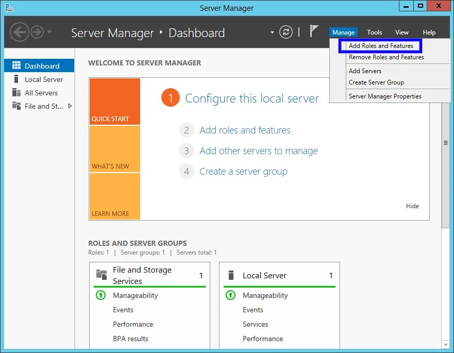
Task: Click the green Manageability status icon in Local Server tile
Action: [x=230, y=295]
